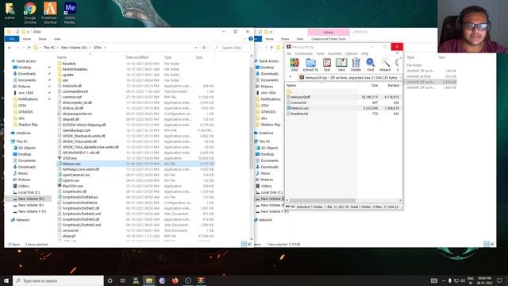Screen dimensions: 508x286
Task: Open Task View on the taskbar
Action: [x=123, y=280]
